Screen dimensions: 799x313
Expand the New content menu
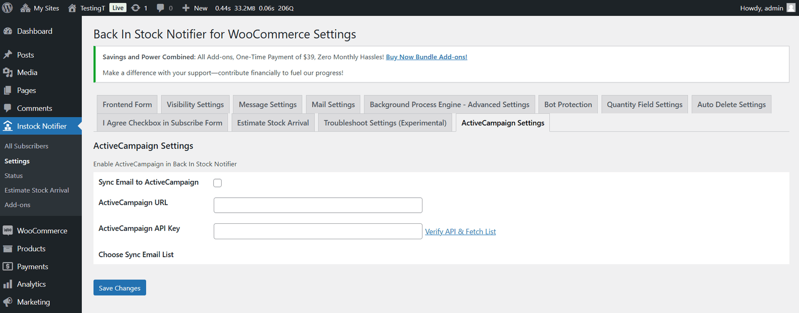pyautogui.click(x=195, y=8)
